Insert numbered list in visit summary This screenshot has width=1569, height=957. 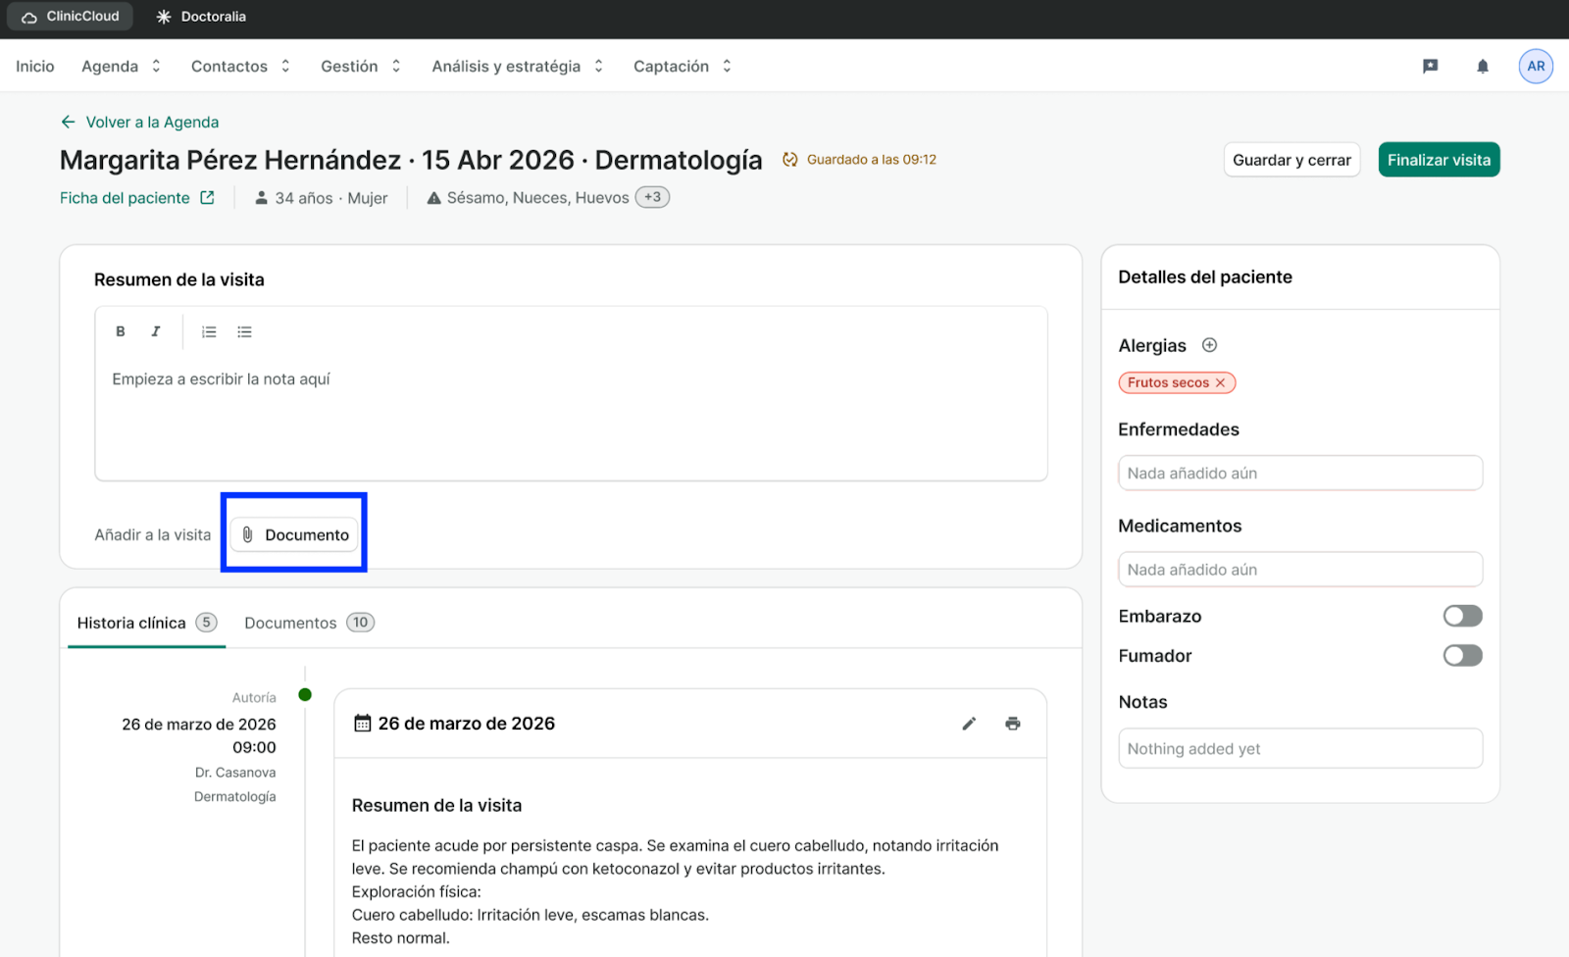(209, 331)
